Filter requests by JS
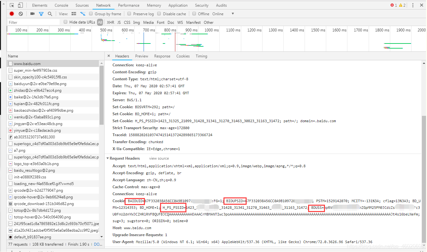 pos(119,22)
